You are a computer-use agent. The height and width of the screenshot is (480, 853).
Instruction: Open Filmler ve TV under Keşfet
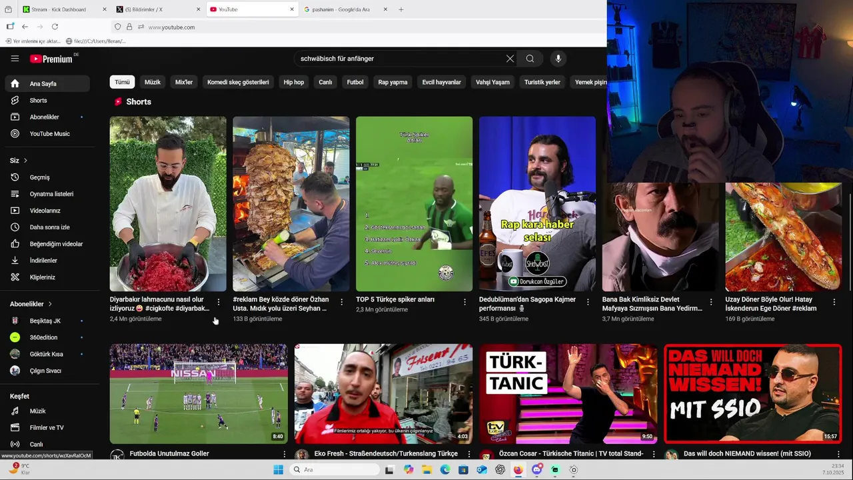coord(47,428)
